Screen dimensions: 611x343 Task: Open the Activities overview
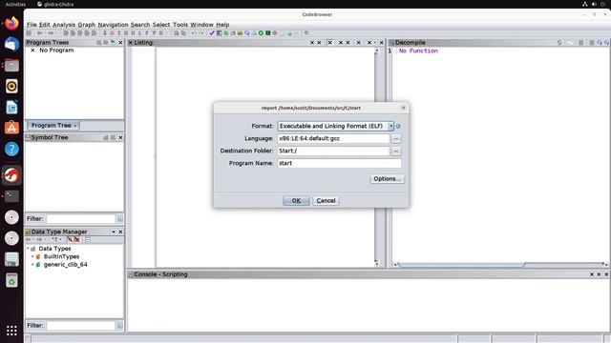[15, 4]
